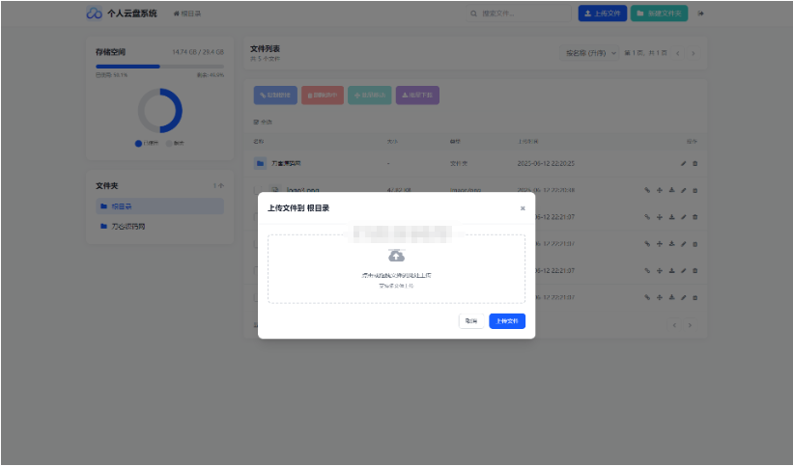Select the second folder under 根目录 in sidebar
The height and width of the screenshot is (466, 793).
point(159,227)
